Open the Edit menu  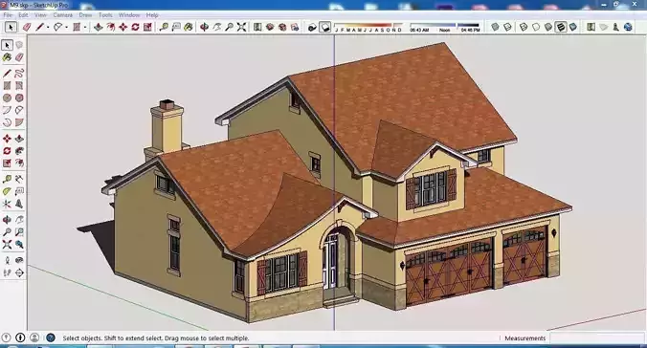[23, 15]
